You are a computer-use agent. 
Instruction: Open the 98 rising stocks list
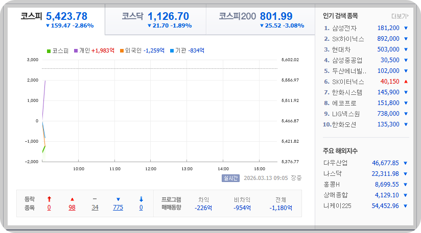[x=72, y=208]
